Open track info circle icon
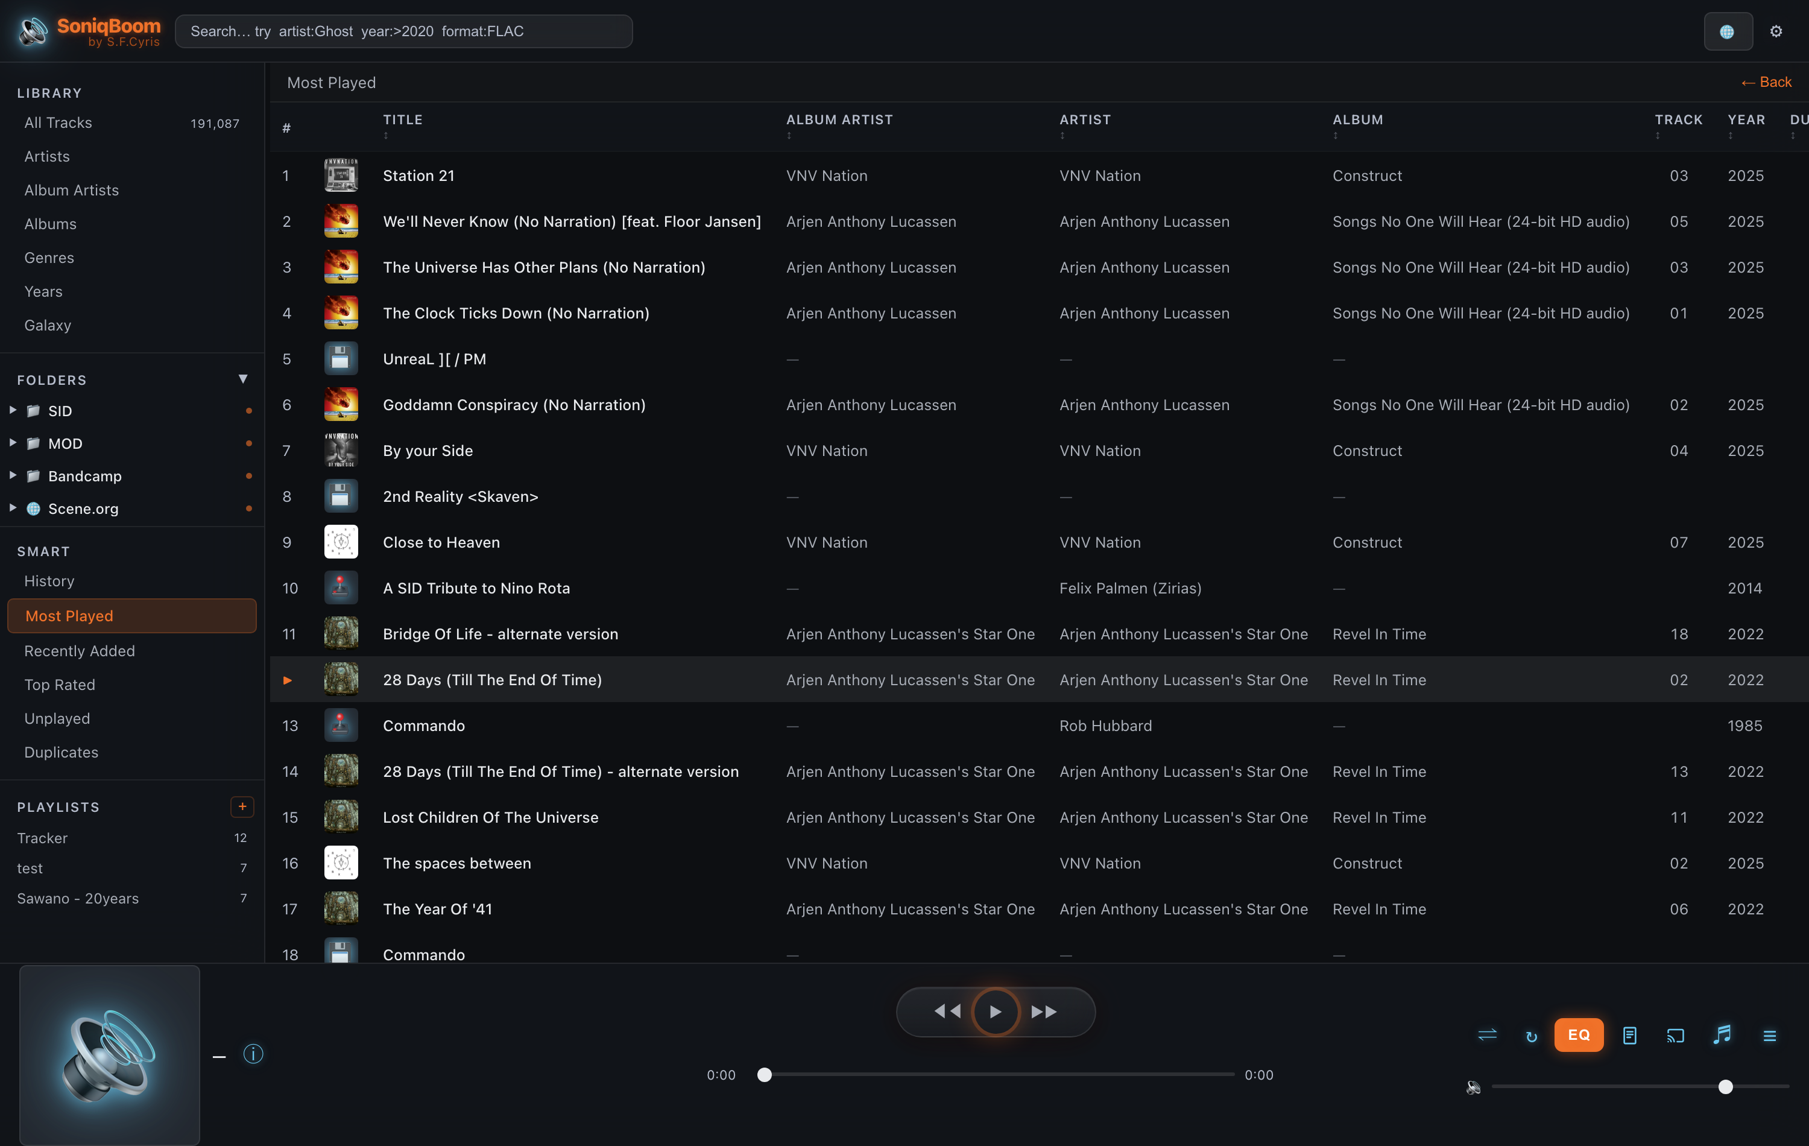Viewport: 1809px width, 1146px height. pos(253,1054)
